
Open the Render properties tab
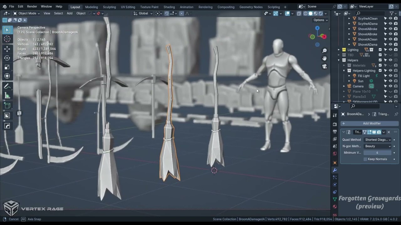(335, 124)
